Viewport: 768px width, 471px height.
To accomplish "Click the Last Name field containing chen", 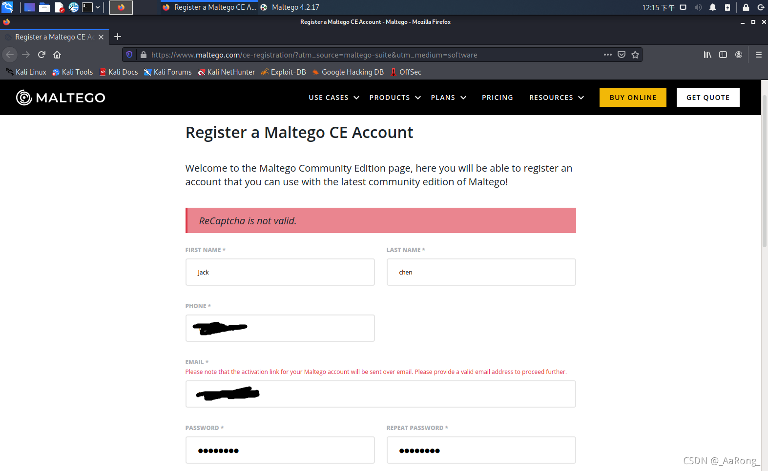I will (481, 272).
